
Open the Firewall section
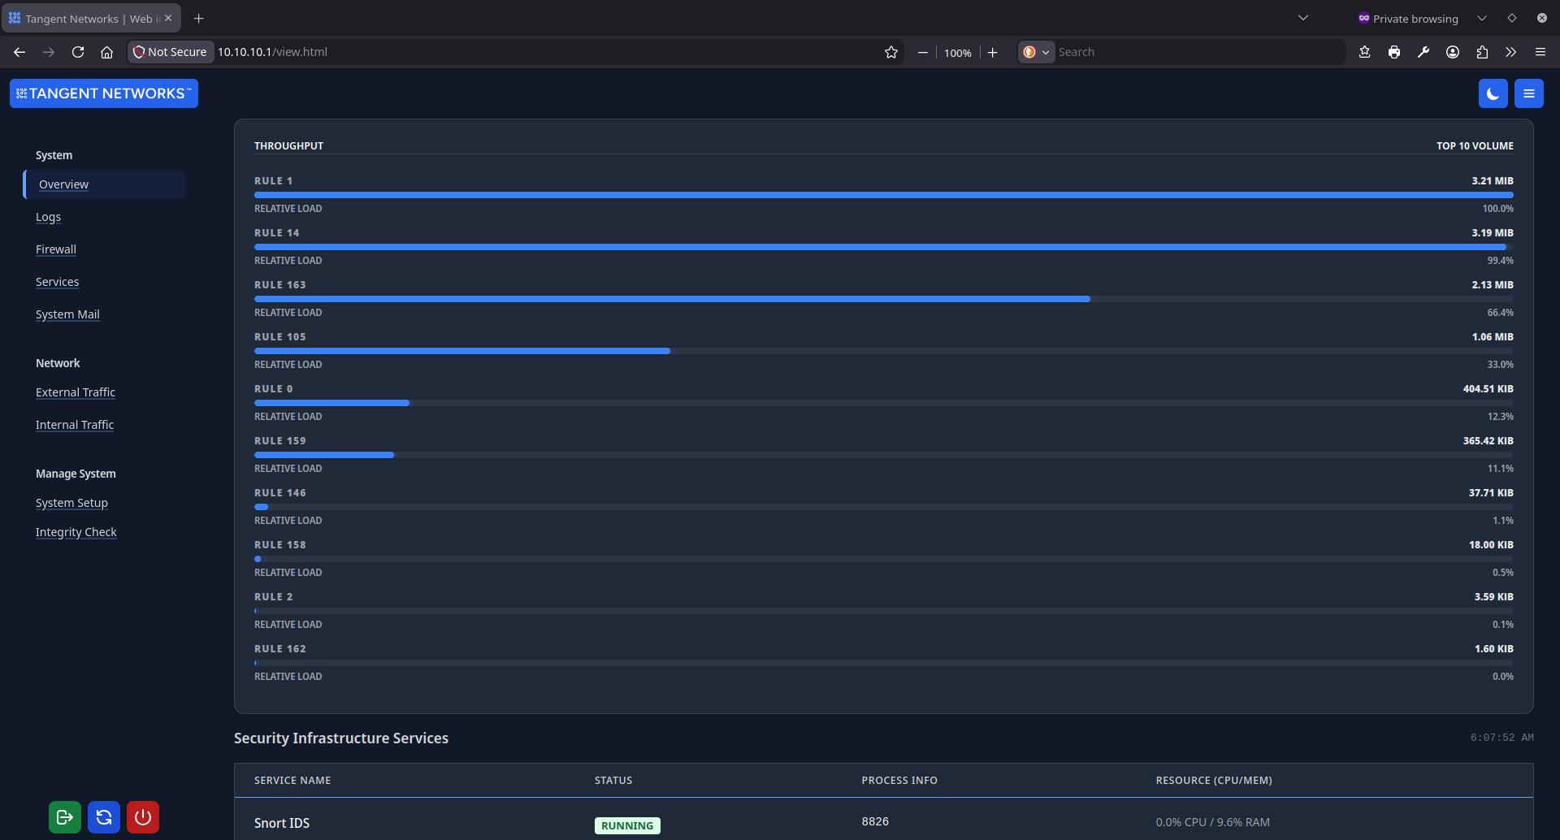click(x=55, y=249)
